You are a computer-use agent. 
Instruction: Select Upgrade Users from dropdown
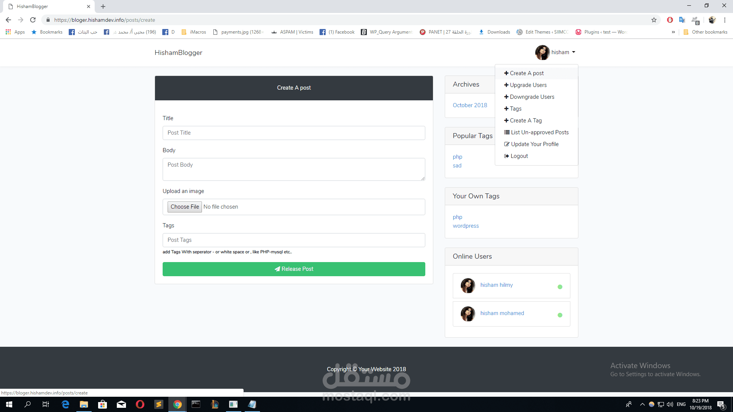click(x=536, y=85)
